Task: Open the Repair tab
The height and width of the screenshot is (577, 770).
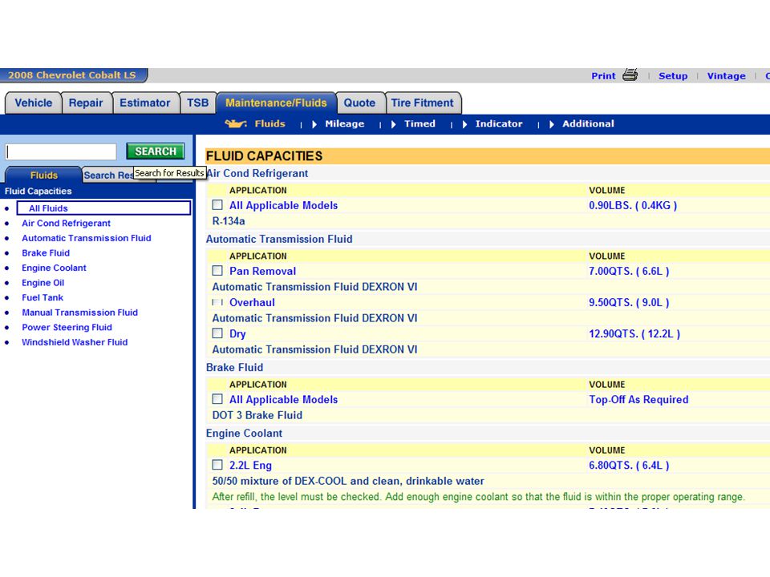Action: pyautogui.click(x=86, y=103)
